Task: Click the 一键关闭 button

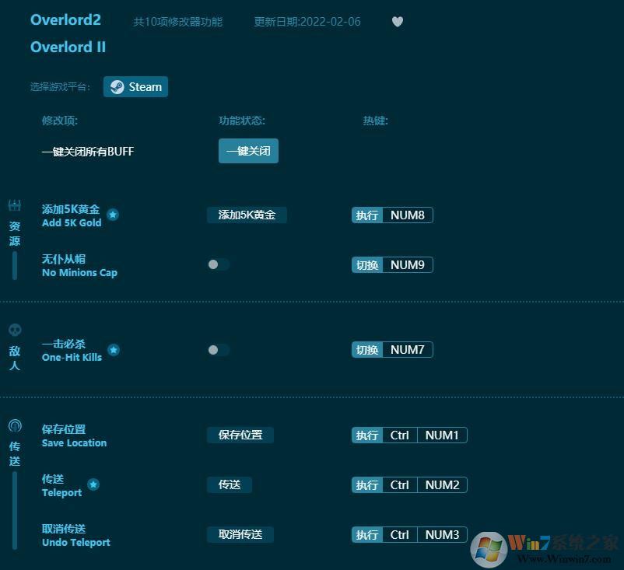Action: tap(248, 151)
